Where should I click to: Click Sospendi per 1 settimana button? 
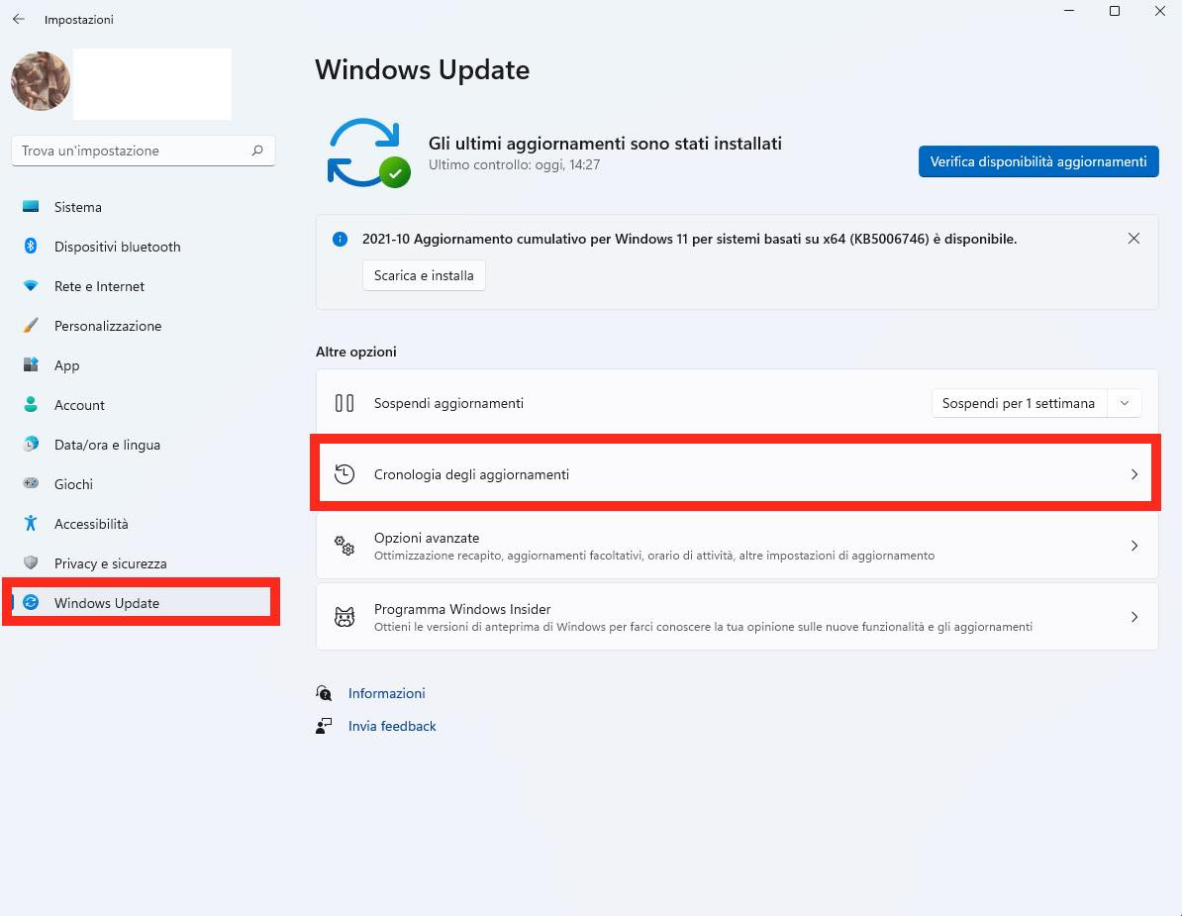coord(1020,403)
